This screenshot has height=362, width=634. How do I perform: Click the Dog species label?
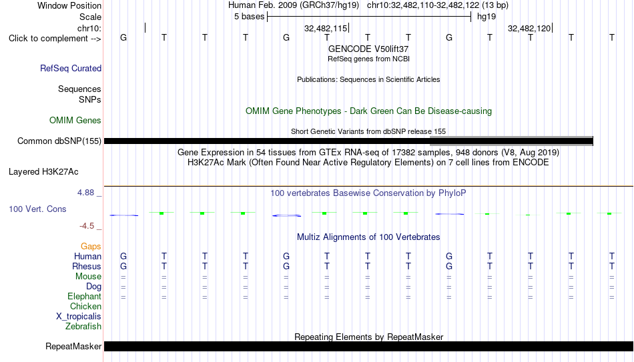[94, 287]
